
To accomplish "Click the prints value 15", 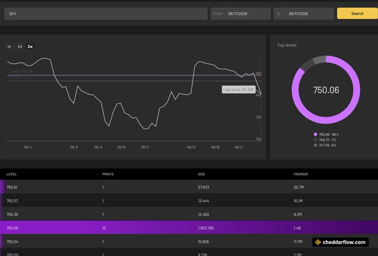I will click(x=104, y=228).
